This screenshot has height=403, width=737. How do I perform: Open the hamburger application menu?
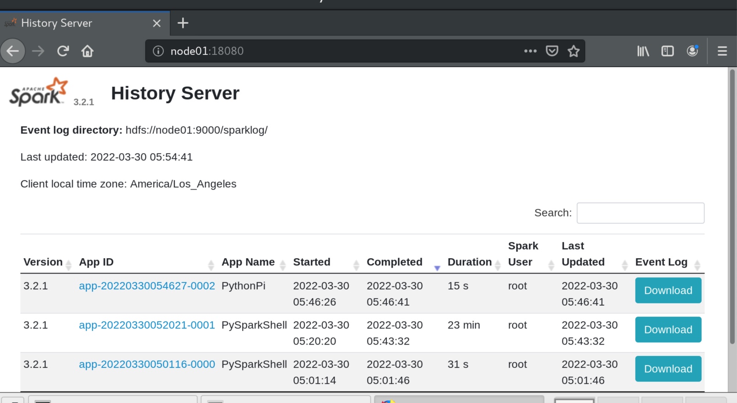pos(722,51)
